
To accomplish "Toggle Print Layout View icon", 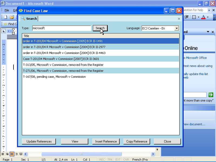I will (12, 154).
